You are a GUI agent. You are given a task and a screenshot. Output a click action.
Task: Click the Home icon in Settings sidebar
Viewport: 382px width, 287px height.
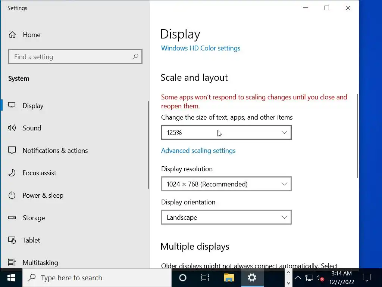(x=12, y=35)
